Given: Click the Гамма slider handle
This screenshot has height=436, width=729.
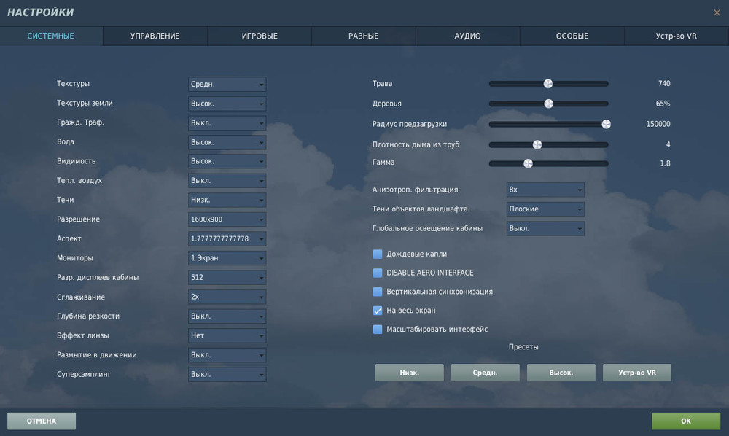Looking at the screenshot, I should tap(528, 163).
